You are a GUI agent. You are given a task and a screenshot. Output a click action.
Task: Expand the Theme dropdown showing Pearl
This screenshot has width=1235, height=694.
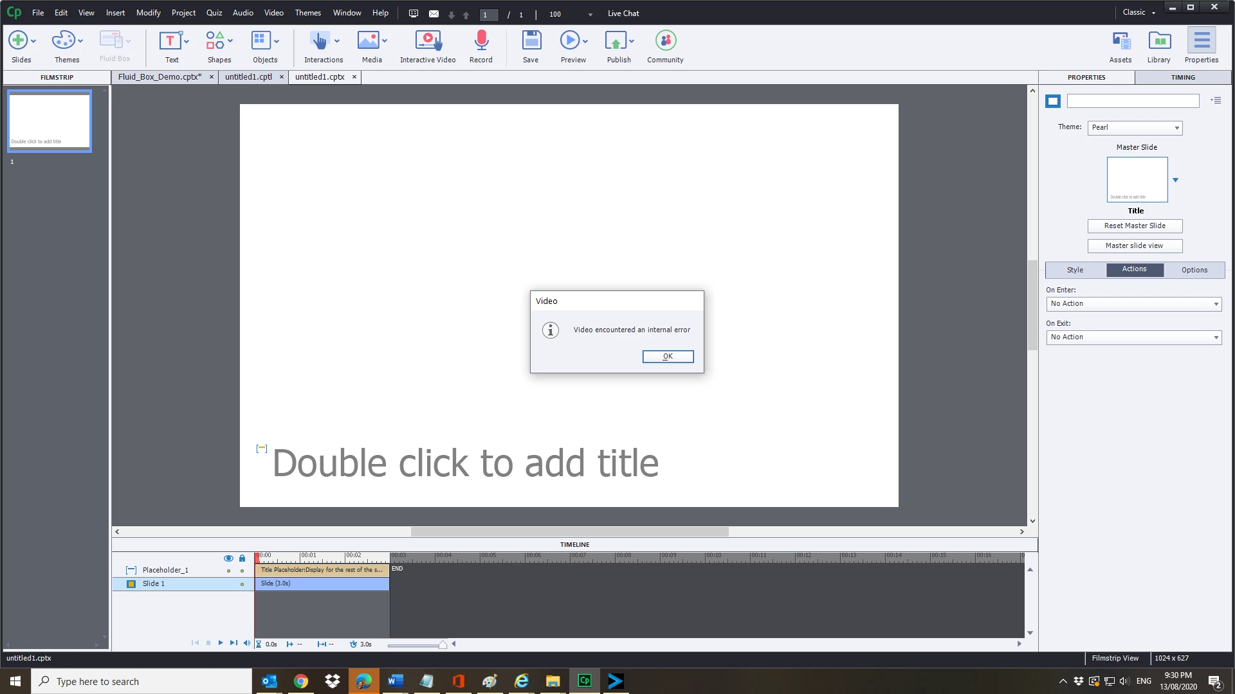(x=1135, y=127)
